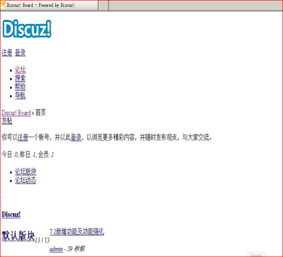Click 登录 link inside the guest notice
Image resolution: width=283 pixels, height=257 pixels.
pos(76,137)
